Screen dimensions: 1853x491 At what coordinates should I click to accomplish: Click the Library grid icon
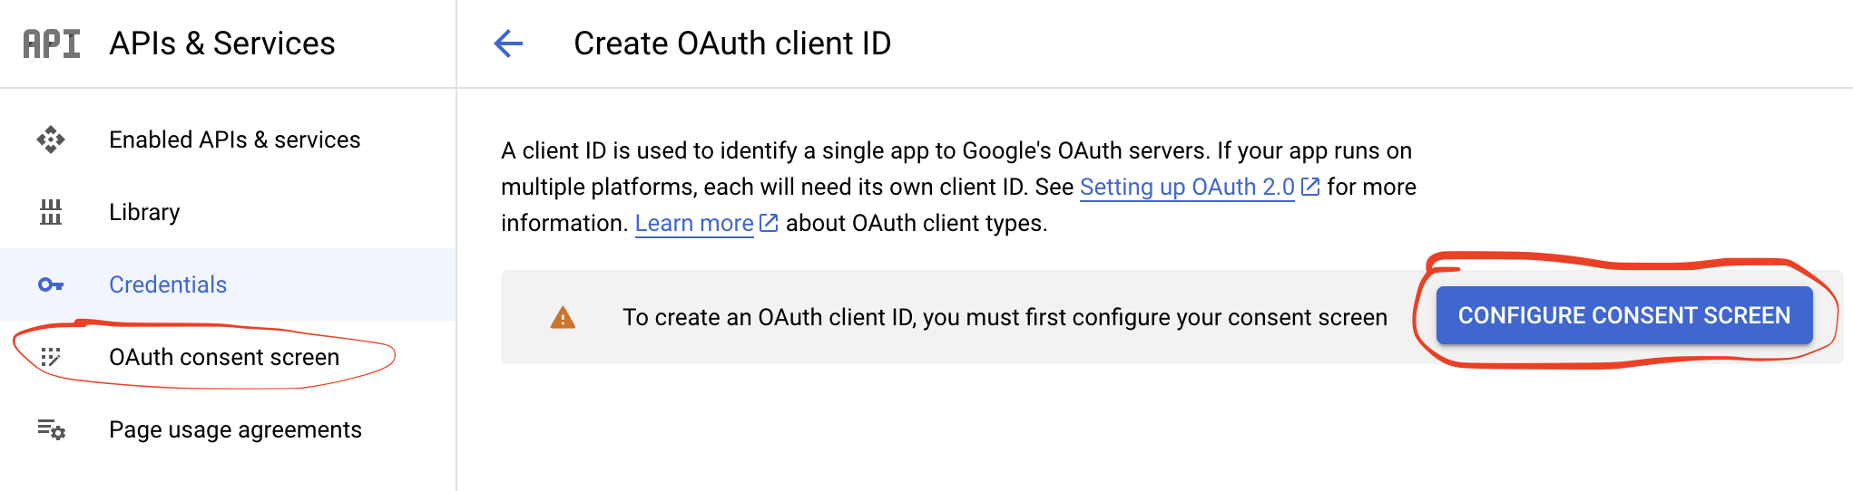[51, 212]
